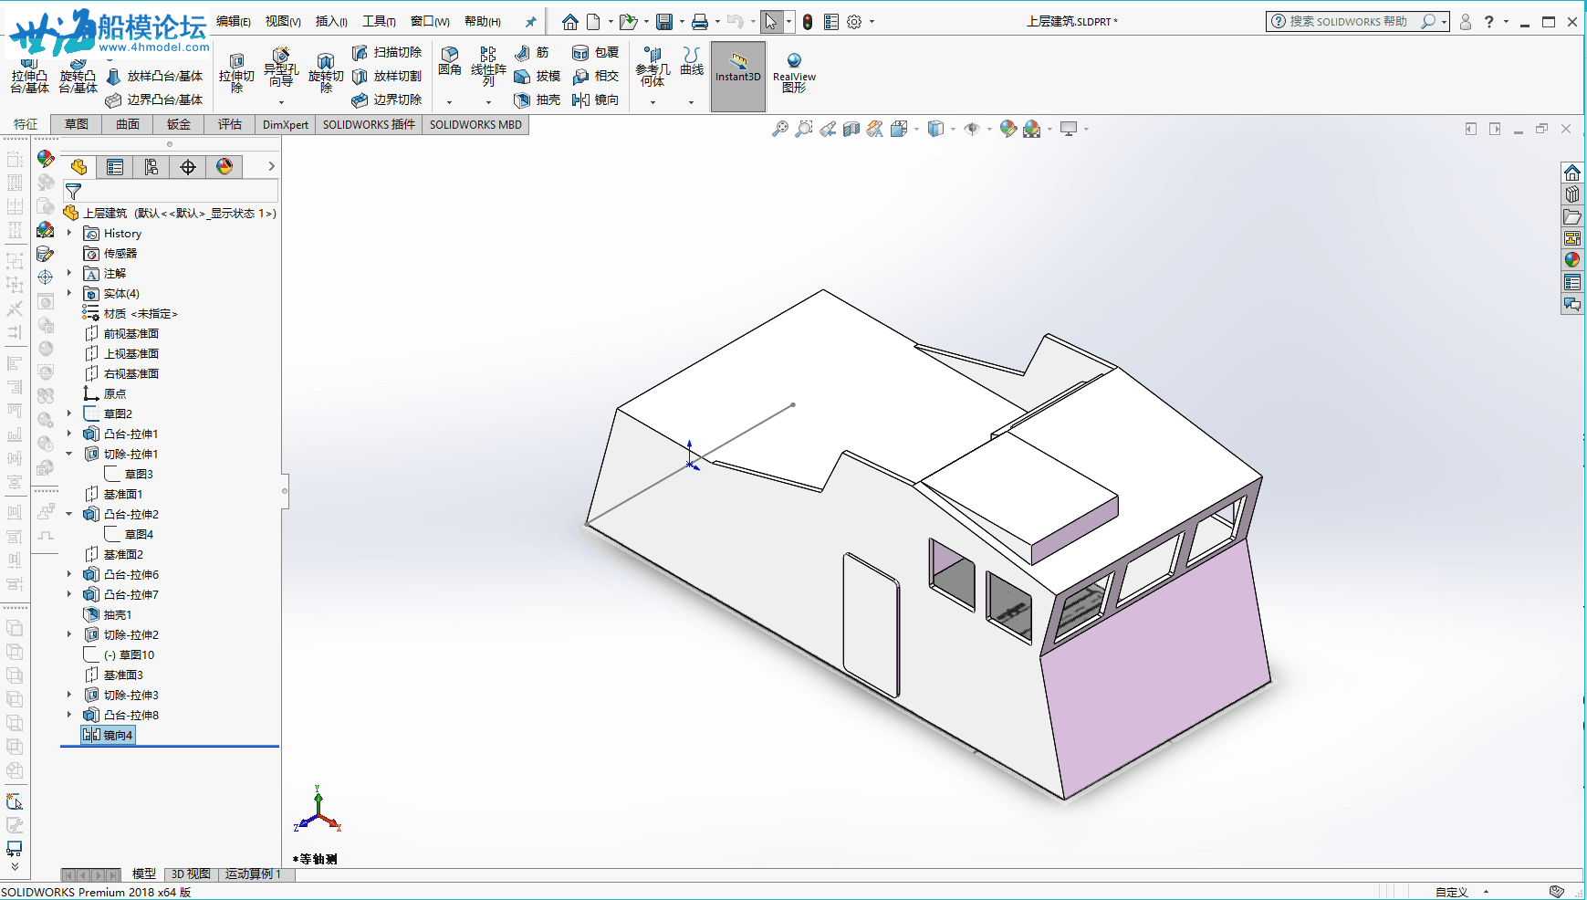Collapse the 切除-拉伸1 feature node
Screen dimensions: 1587x900
tap(69, 455)
